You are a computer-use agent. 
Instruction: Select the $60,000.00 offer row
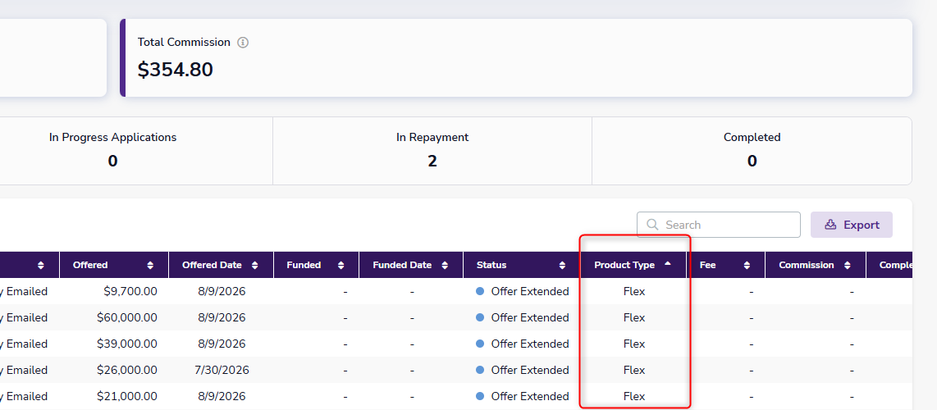[x=456, y=317]
